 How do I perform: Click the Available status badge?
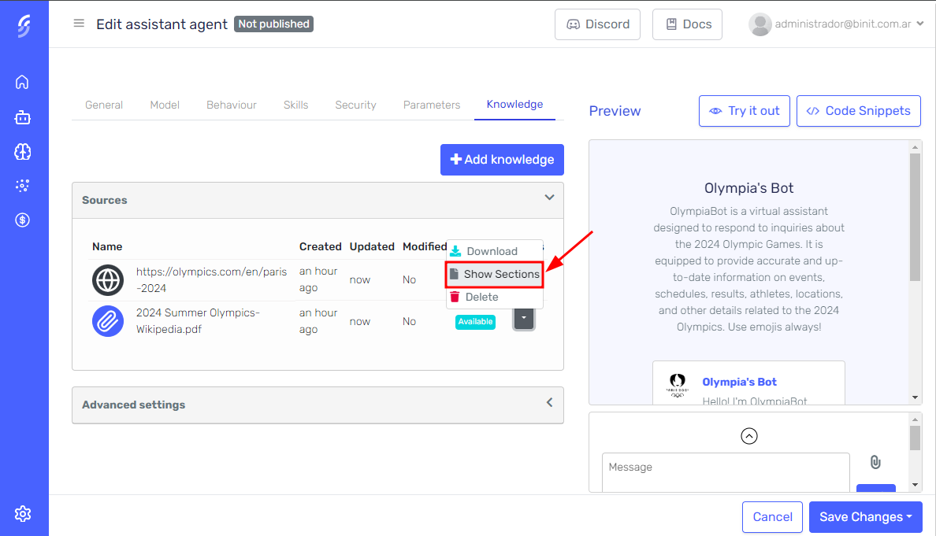click(475, 321)
